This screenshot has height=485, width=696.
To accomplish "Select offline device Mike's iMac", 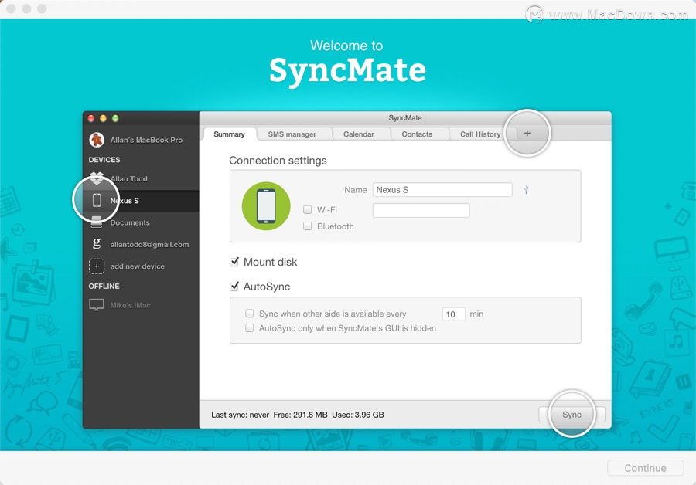I will point(130,305).
